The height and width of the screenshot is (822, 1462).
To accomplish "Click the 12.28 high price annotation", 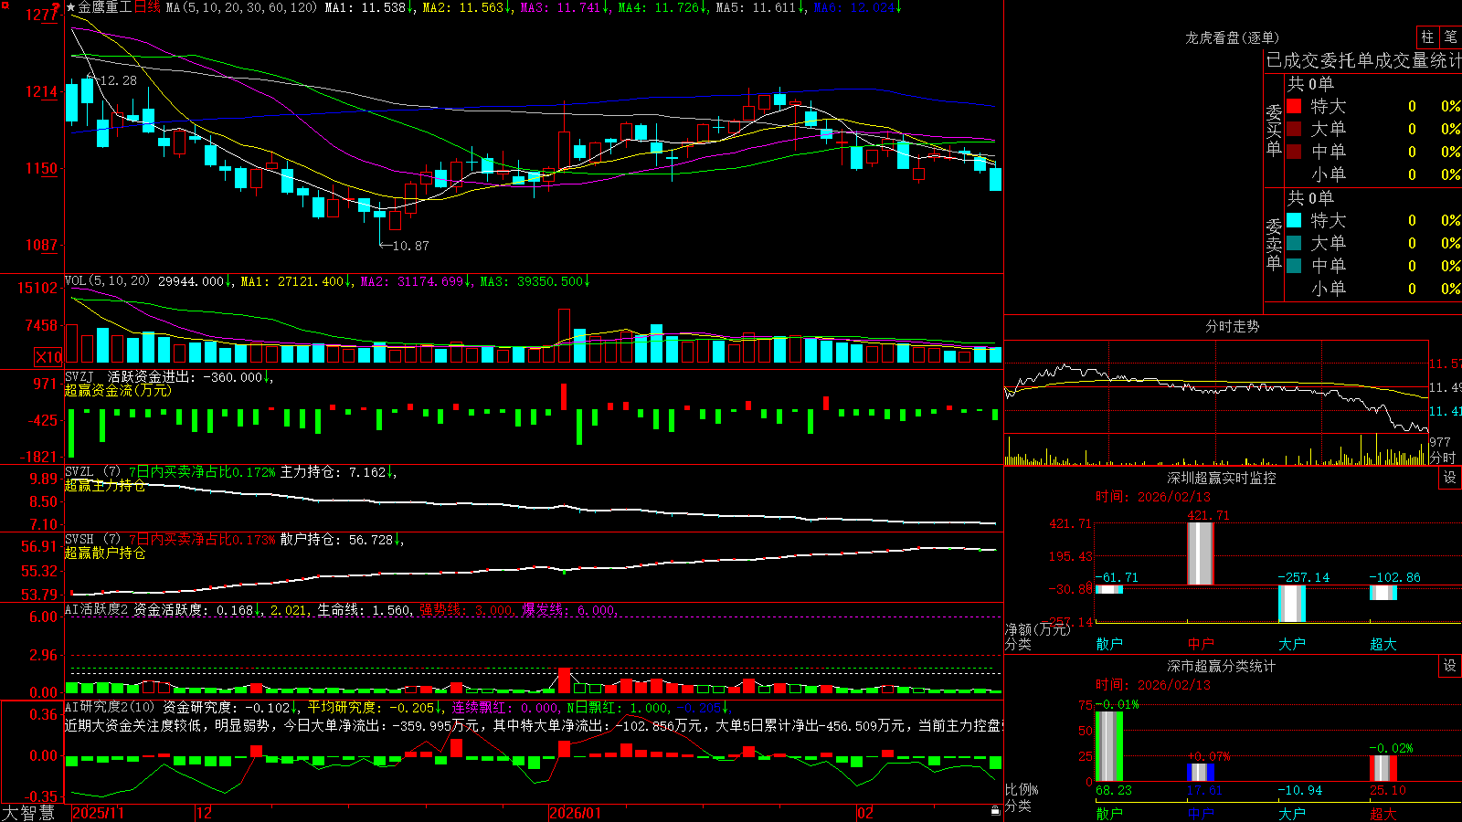I will click(118, 80).
